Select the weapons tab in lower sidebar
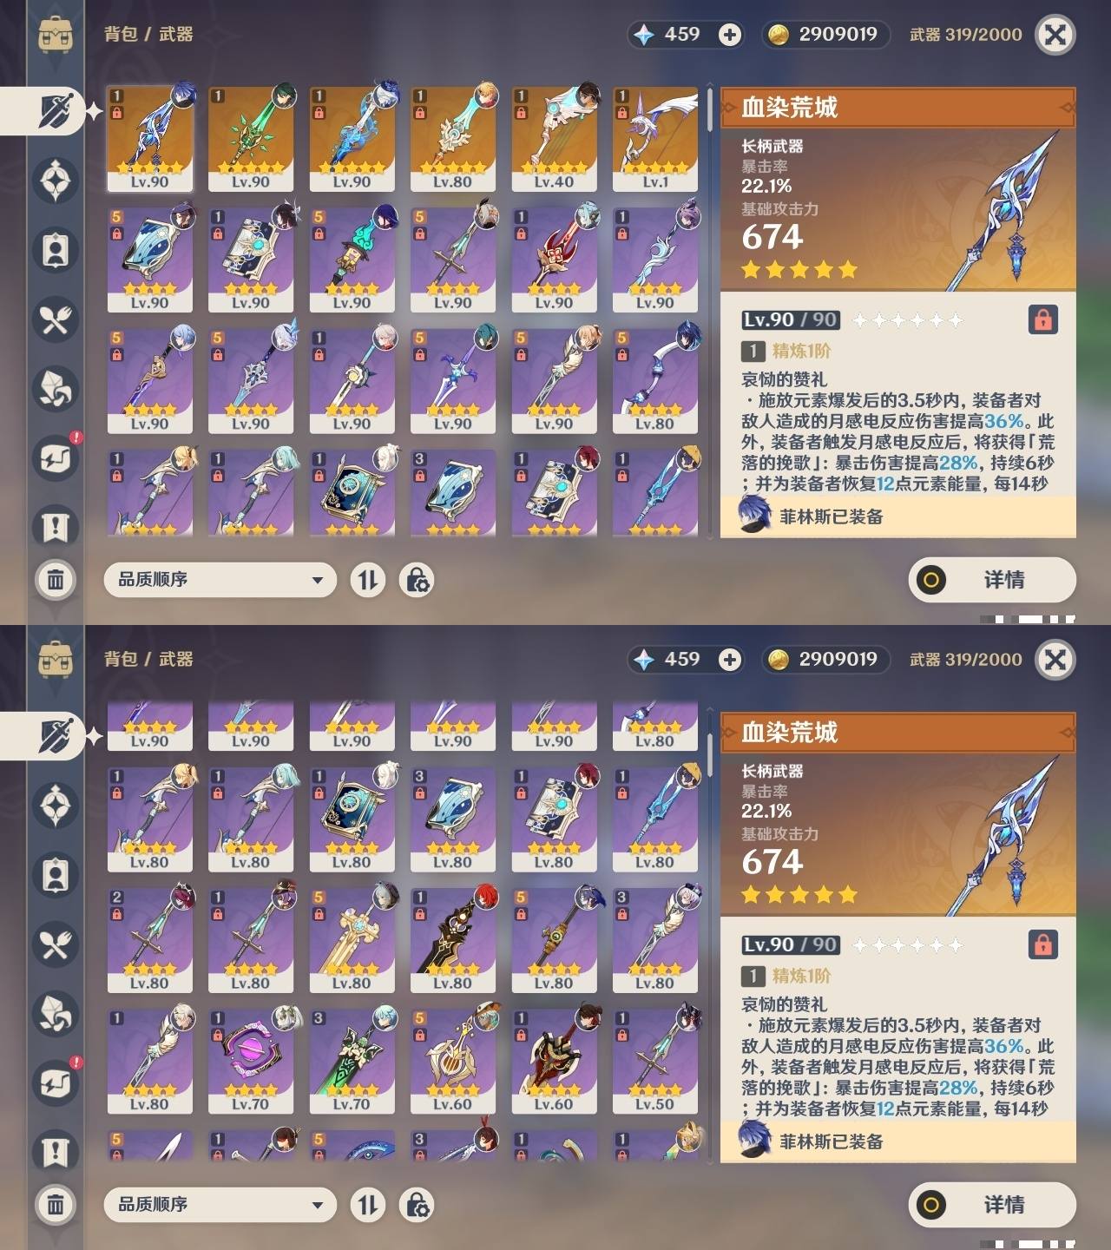1111x1250 pixels. point(54,736)
